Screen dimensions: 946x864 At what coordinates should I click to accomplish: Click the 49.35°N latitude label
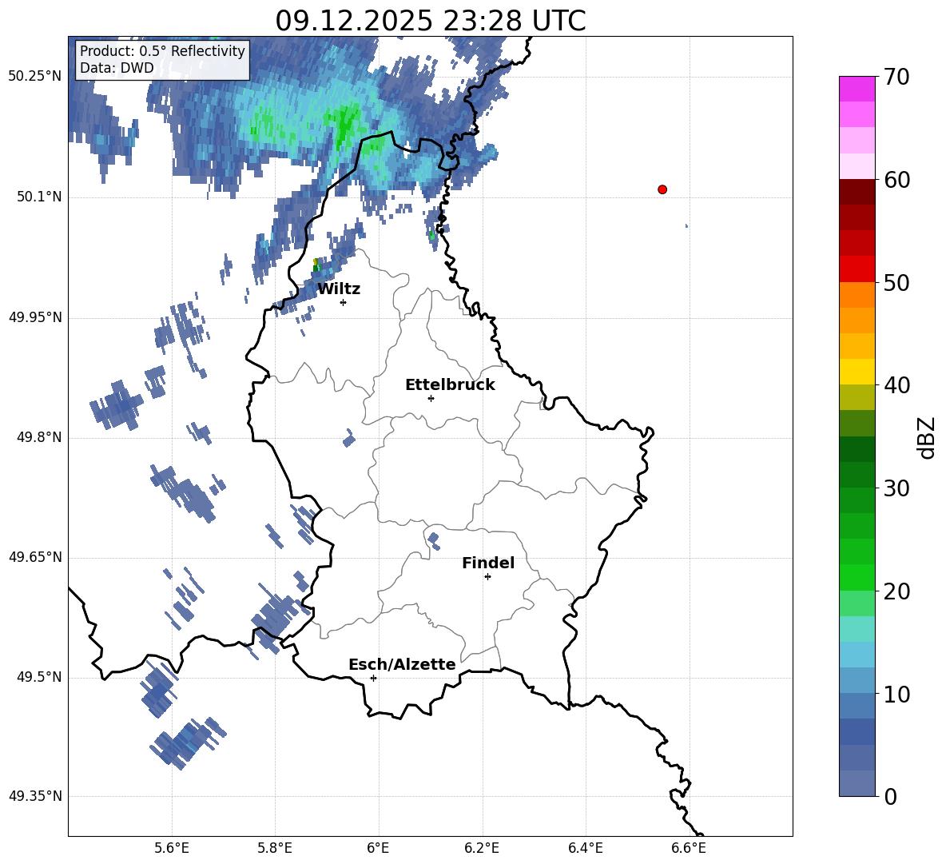[x=35, y=796]
